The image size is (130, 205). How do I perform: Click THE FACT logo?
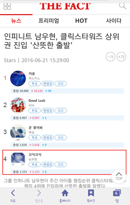[x=65, y=6]
